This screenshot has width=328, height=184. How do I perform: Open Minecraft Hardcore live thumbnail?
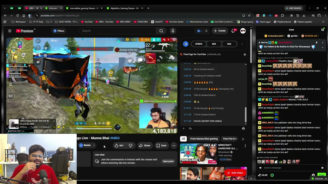click(198, 154)
